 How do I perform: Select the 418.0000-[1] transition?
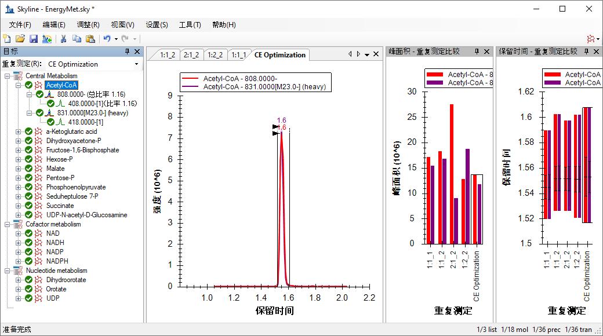86,122
